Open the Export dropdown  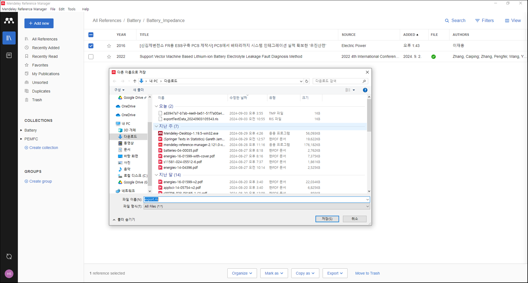(335, 273)
